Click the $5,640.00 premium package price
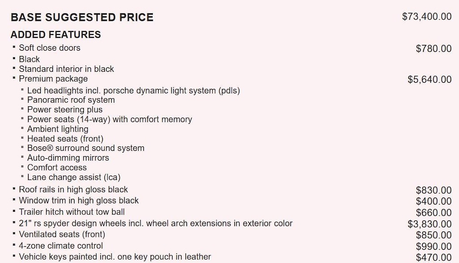This screenshot has width=459, height=263. pyautogui.click(x=429, y=79)
